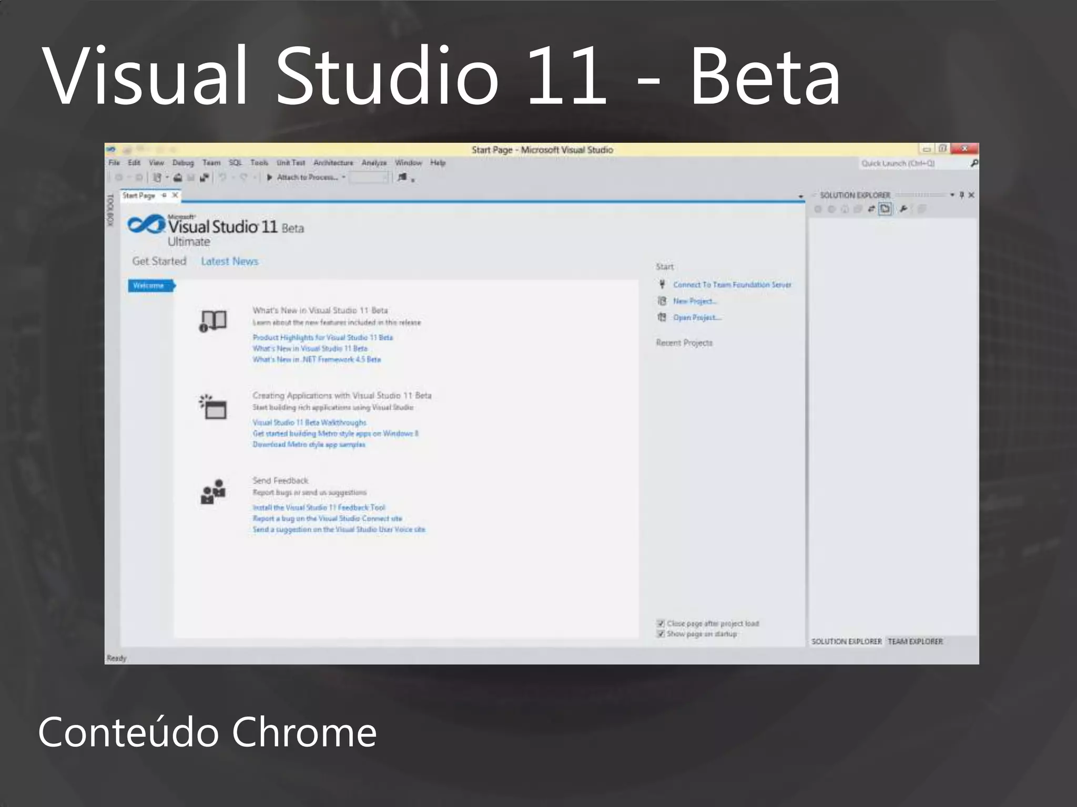Click the New Project icon in Start list
This screenshot has height=807, width=1077.
pos(662,301)
